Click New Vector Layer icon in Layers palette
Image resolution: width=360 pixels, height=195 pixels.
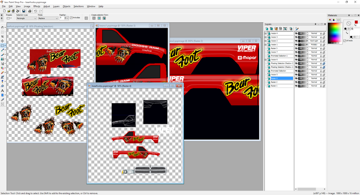point(271,29)
